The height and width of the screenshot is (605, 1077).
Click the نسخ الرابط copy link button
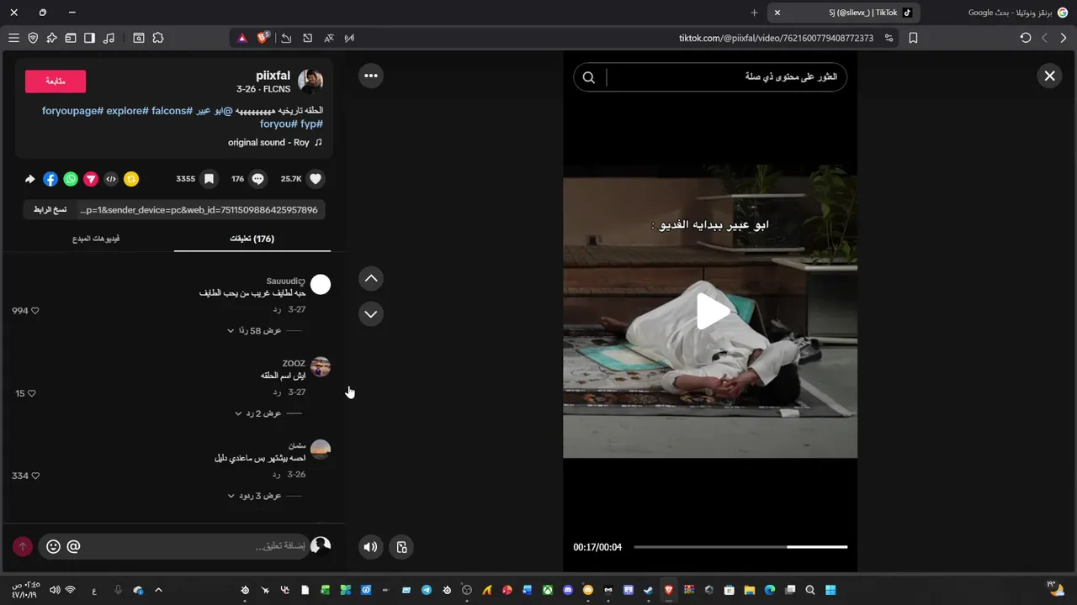[50, 209]
